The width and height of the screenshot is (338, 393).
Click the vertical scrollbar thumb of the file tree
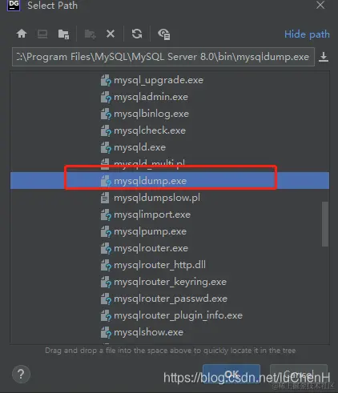click(324, 224)
